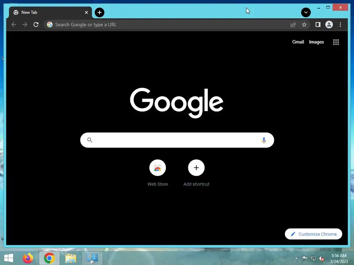354x265 pixels.
Task: Bookmark this tab with star icon
Action: coord(304,24)
